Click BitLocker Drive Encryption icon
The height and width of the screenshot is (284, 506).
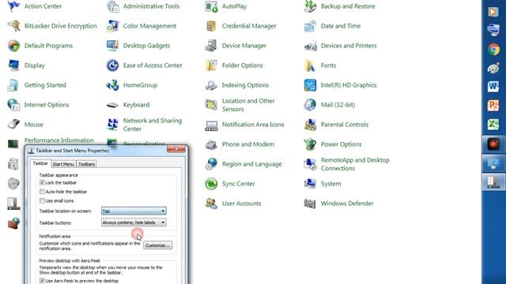[x=13, y=26]
